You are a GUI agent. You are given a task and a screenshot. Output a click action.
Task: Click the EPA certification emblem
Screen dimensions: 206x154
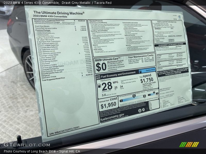coord(140,110)
